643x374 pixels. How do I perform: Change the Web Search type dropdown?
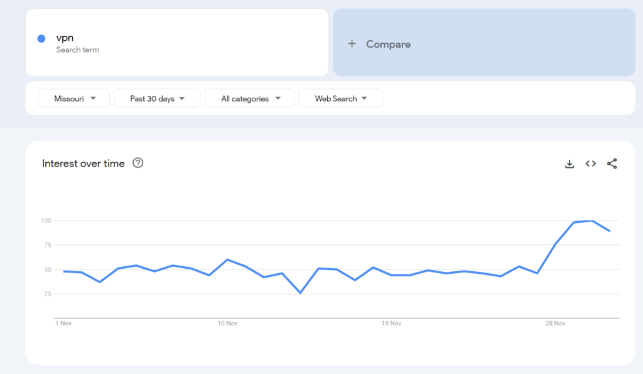pos(340,98)
